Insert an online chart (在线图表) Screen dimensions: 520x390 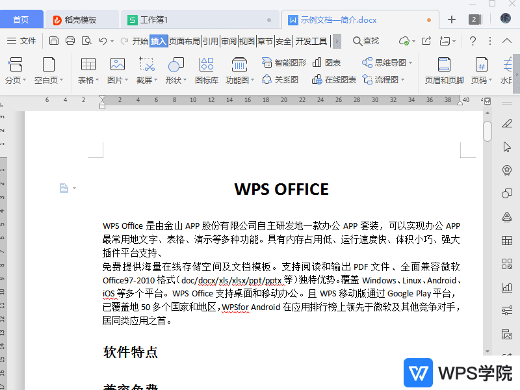point(333,79)
